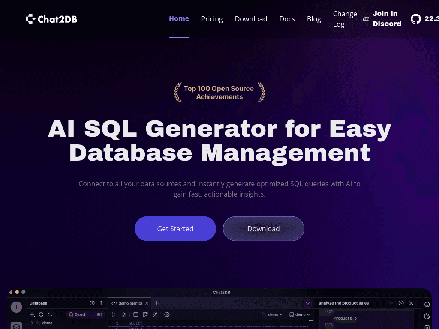Open editor settings gear icon
This screenshot has width=439, height=329.
167,314
